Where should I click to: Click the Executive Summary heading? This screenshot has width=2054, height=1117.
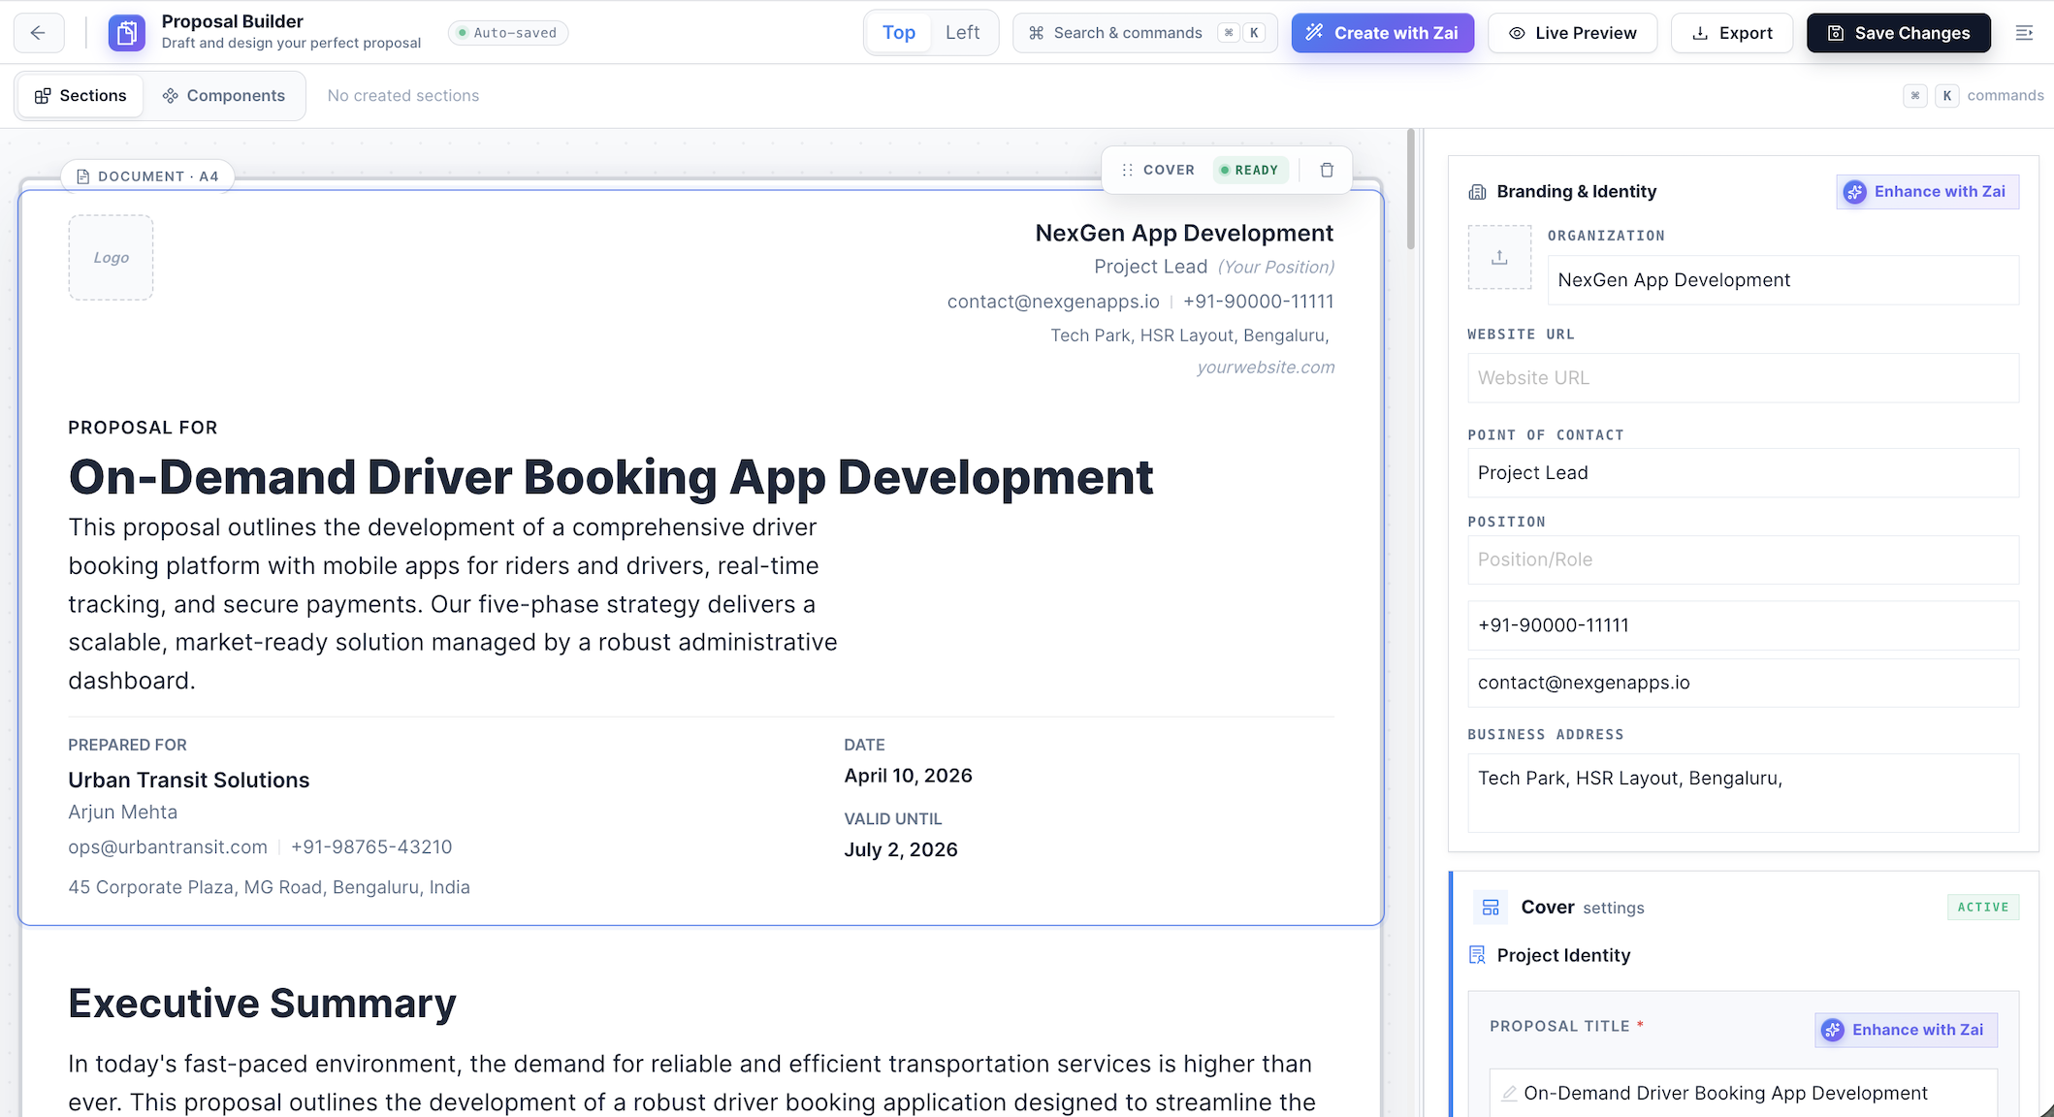coord(262,1004)
